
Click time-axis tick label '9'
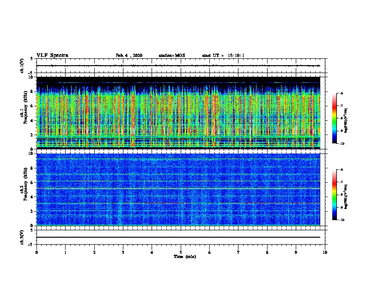click(296, 252)
